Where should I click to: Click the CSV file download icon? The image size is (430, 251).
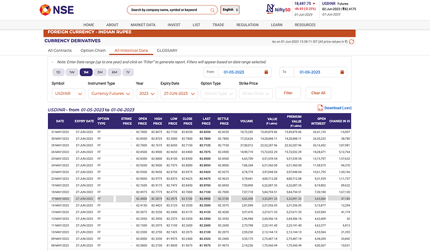pyautogui.click(x=320, y=108)
